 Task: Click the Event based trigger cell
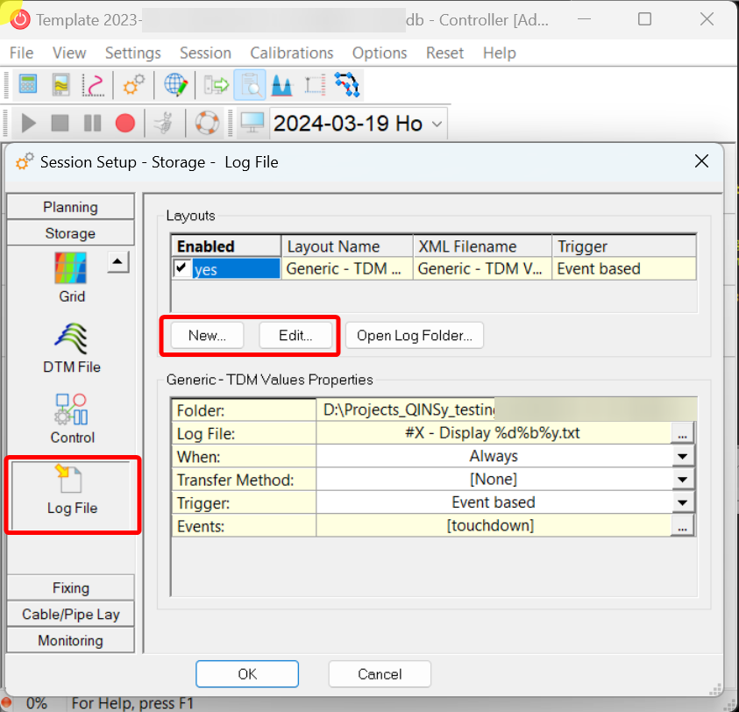tap(624, 269)
